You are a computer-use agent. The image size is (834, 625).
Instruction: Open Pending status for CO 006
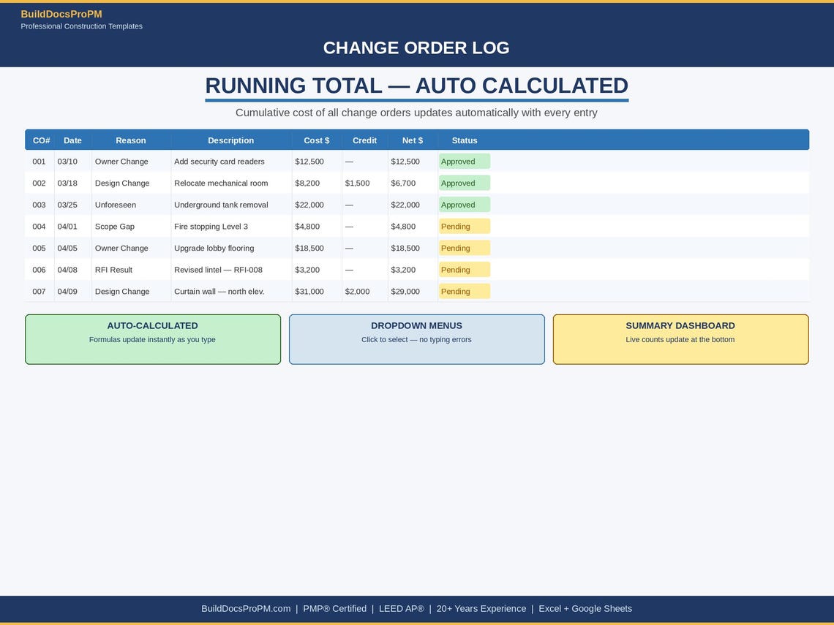point(465,270)
